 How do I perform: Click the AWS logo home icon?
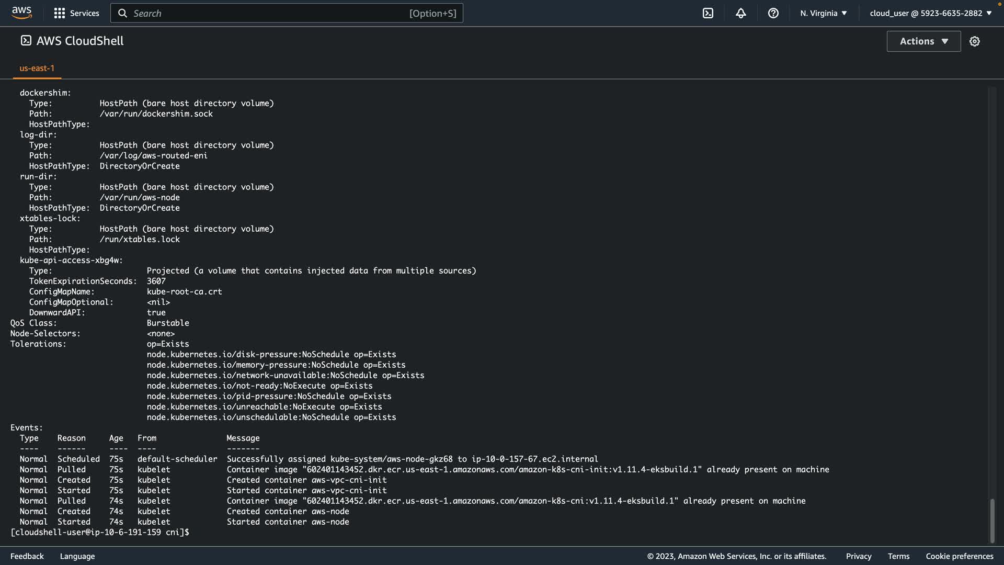click(21, 13)
